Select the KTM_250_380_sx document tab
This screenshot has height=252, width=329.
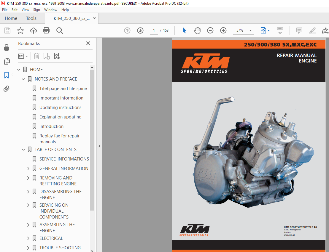pos(71,18)
